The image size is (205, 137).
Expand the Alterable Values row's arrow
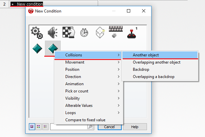pos(119,106)
